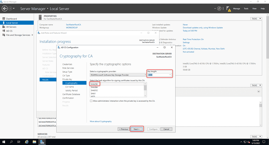Click the Dashboard icon in sidebar
This screenshot has height=145, width=269.
4,19
